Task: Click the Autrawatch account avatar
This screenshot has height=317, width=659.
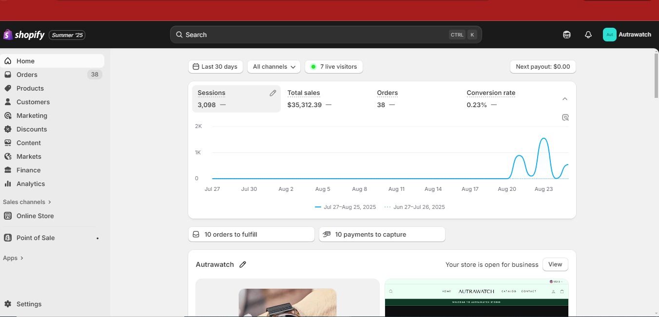Action: click(x=609, y=35)
